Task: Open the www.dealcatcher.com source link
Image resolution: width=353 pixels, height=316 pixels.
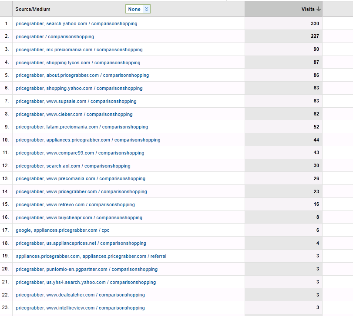Action: 81,295
